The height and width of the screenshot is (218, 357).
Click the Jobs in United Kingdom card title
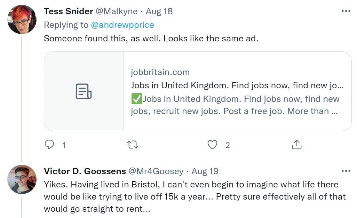[237, 85]
